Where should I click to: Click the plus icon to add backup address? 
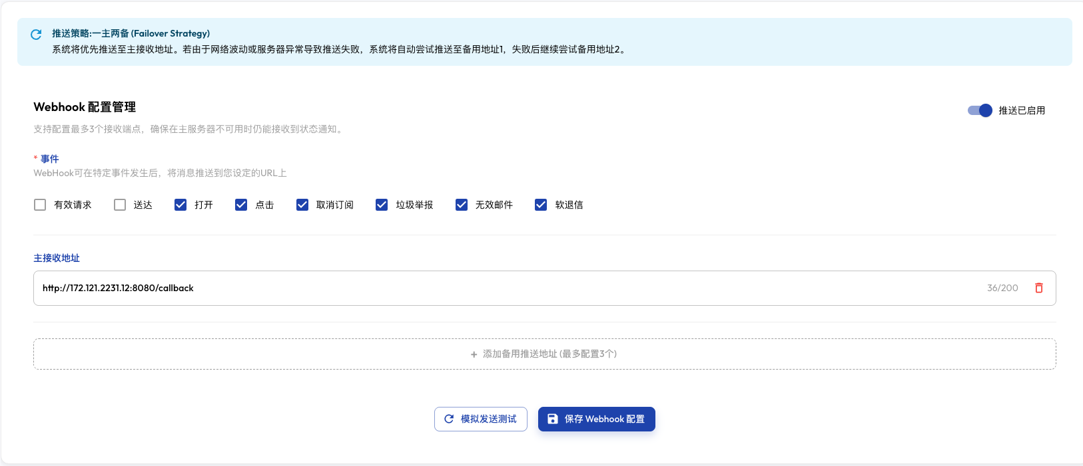pyautogui.click(x=474, y=354)
